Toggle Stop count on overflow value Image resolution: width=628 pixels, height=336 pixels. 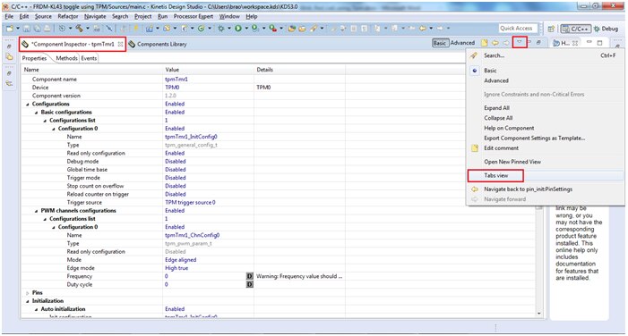point(176,186)
